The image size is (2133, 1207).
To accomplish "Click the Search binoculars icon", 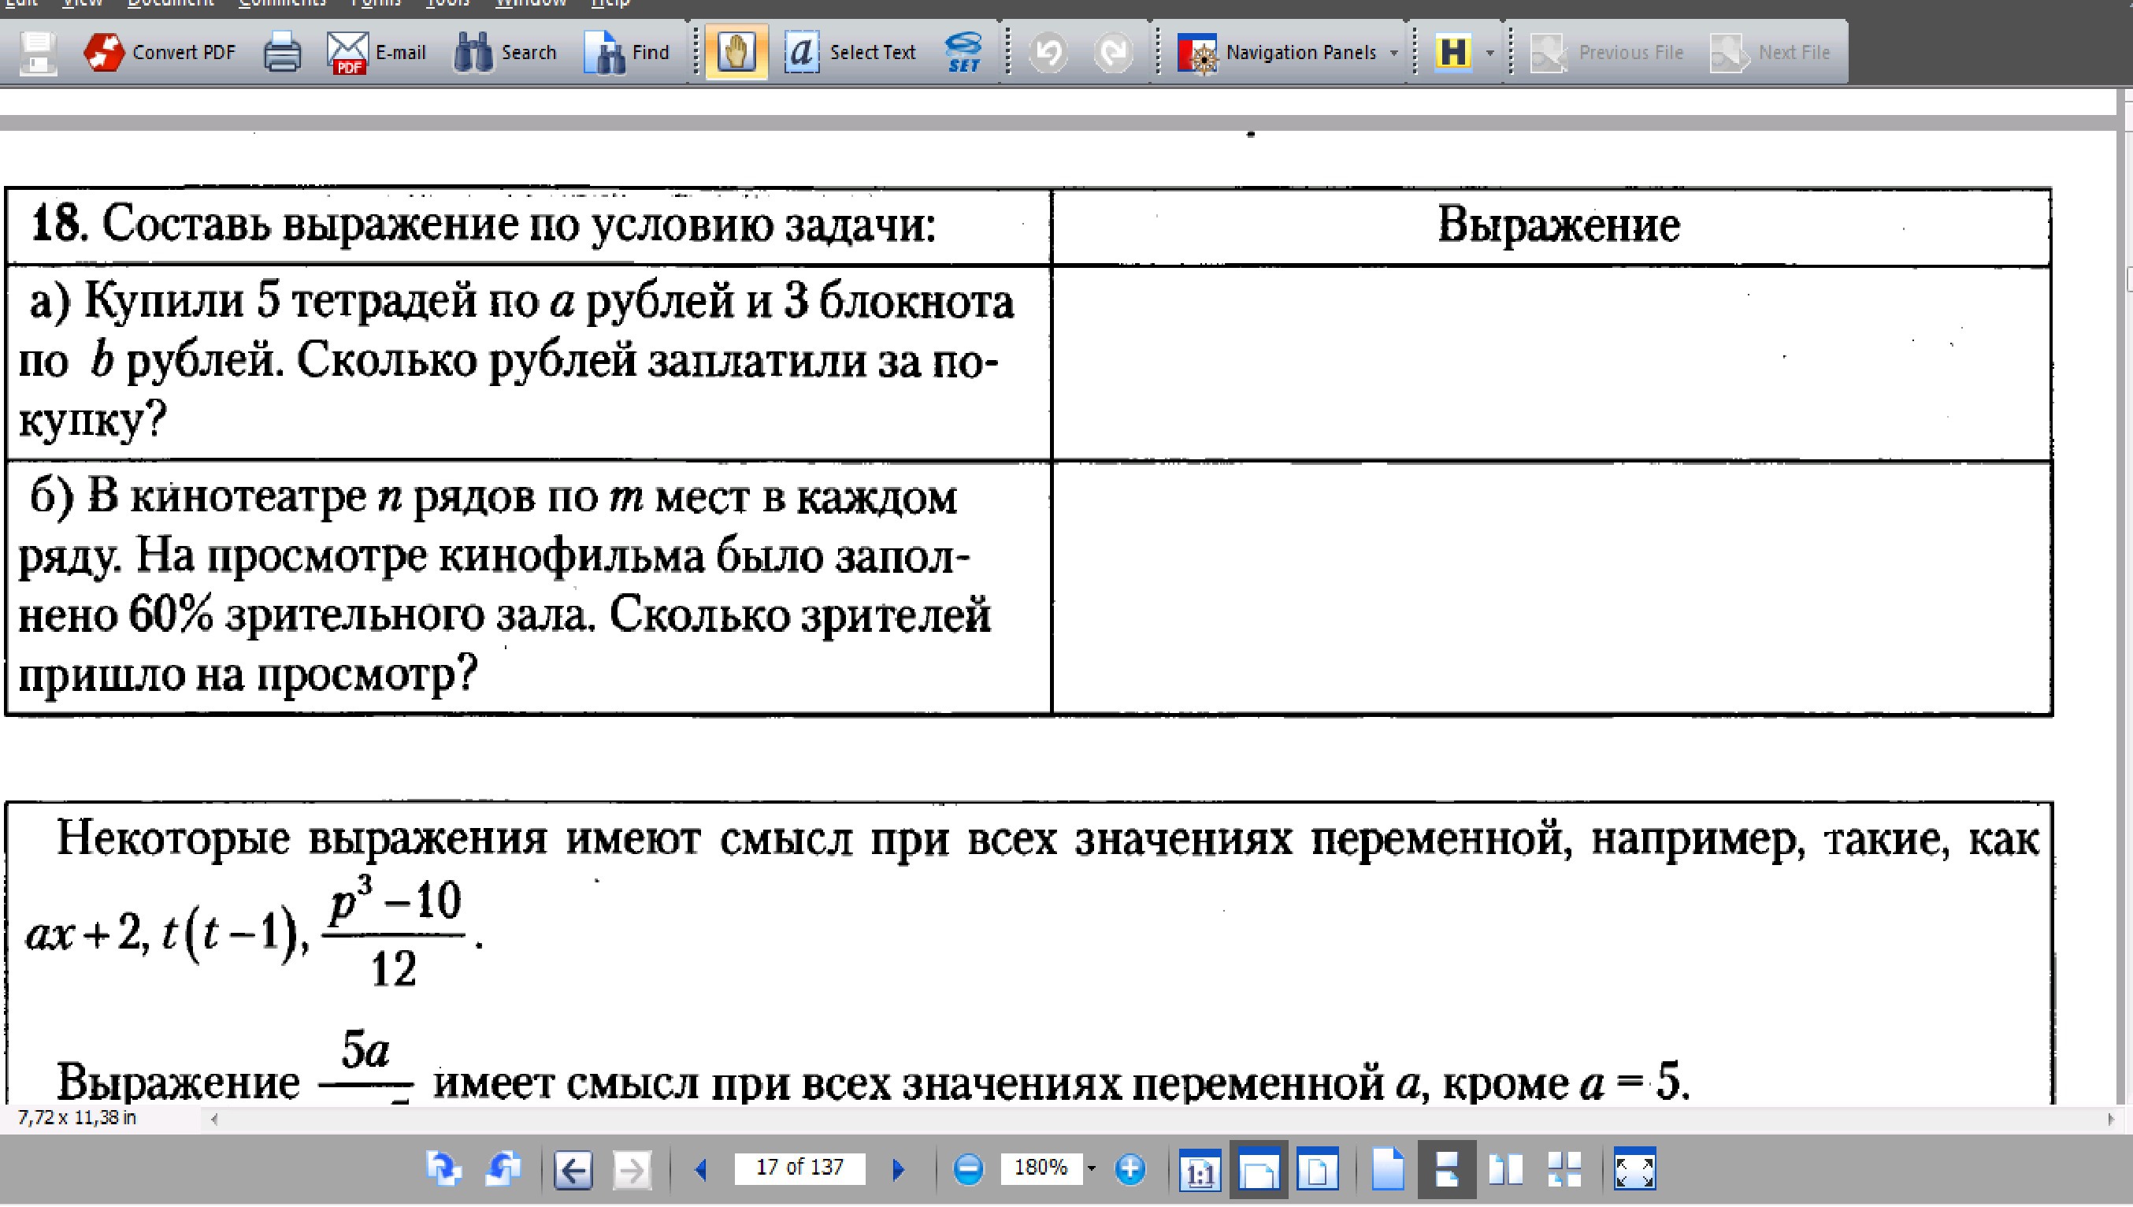I will 473,52.
